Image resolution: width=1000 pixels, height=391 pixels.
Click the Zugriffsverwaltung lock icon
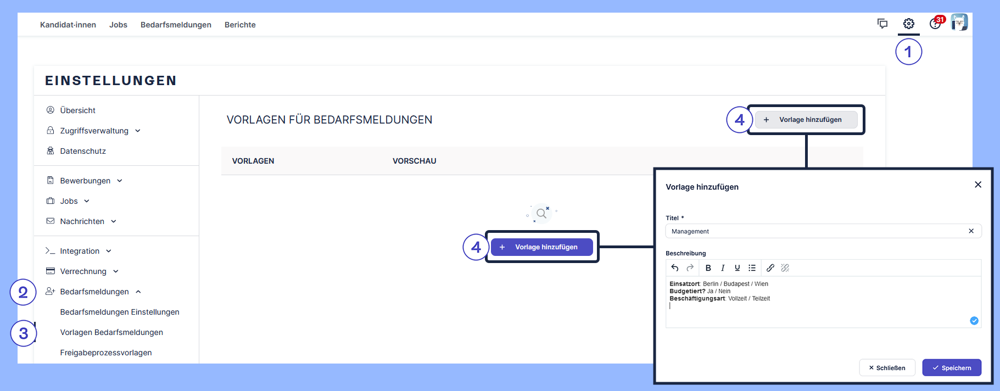51,130
